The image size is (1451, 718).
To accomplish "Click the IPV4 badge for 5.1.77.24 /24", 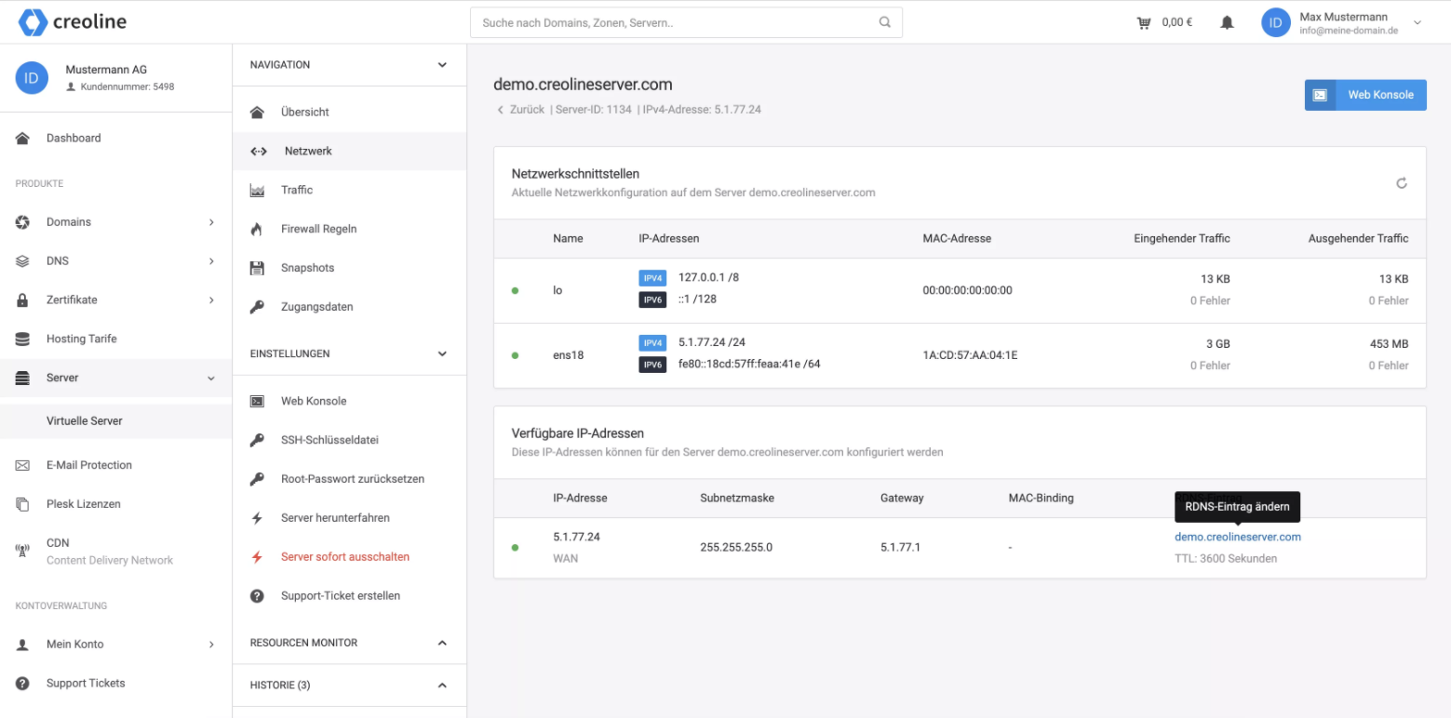I will [x=652, y=343].
